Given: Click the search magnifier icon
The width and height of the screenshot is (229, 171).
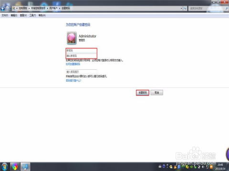Looking at the screenshot, I should 227,8.
